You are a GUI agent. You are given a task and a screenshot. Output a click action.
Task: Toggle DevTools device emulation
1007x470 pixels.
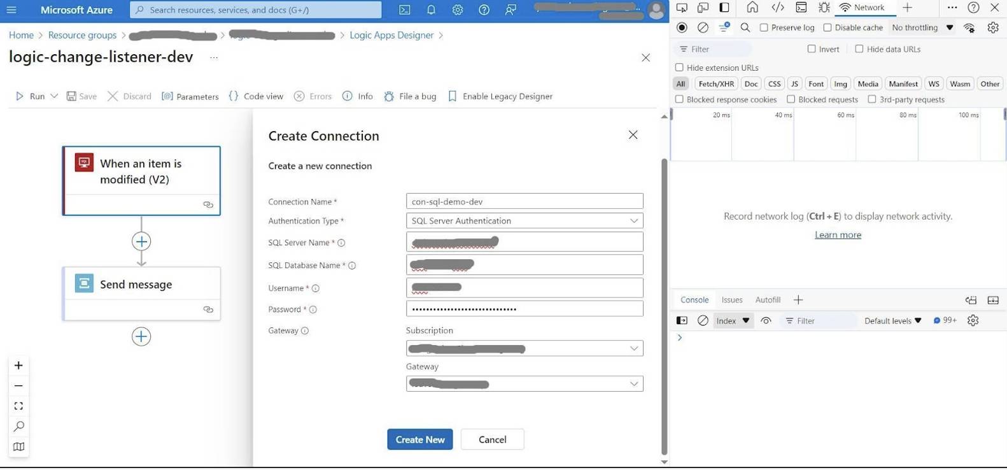coord(703,8)
